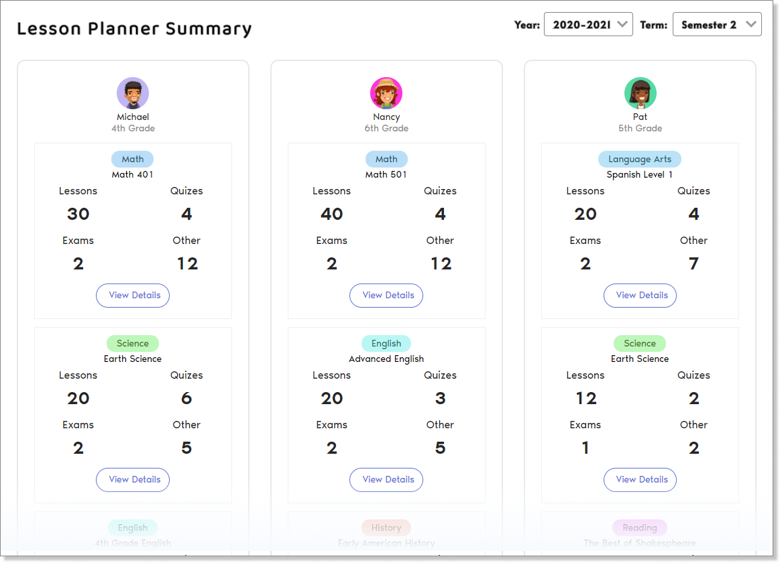The width and height of the screenshot is (780, 563).
Task: Click the Year: label
Action: point(526,25)
